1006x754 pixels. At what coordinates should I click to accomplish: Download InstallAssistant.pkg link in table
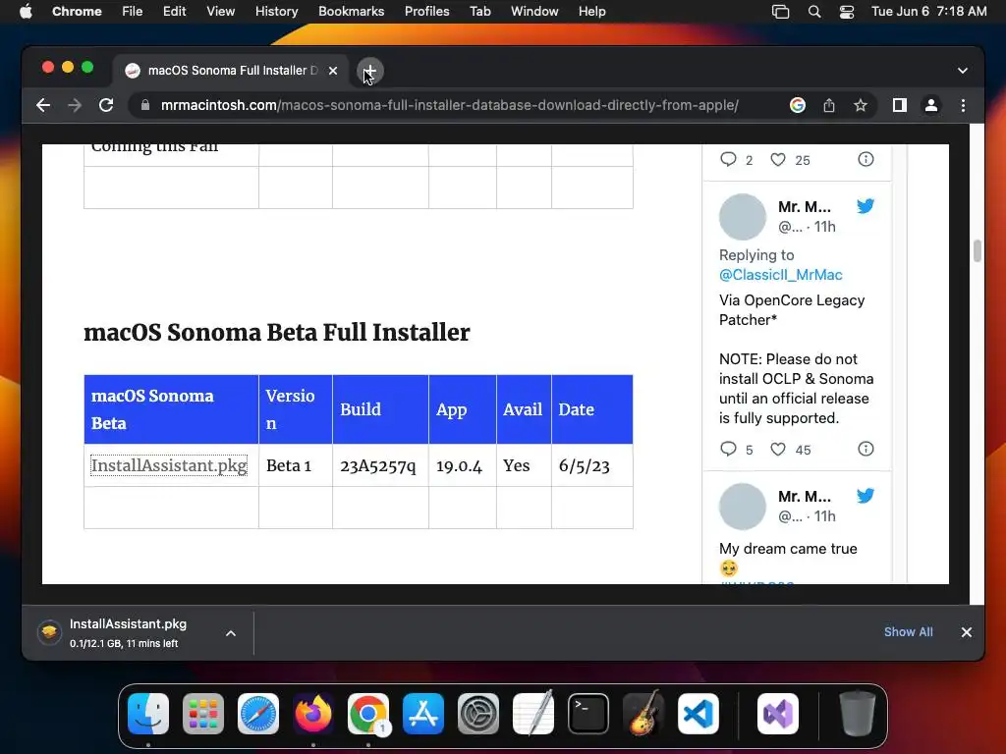coord(169,464)
